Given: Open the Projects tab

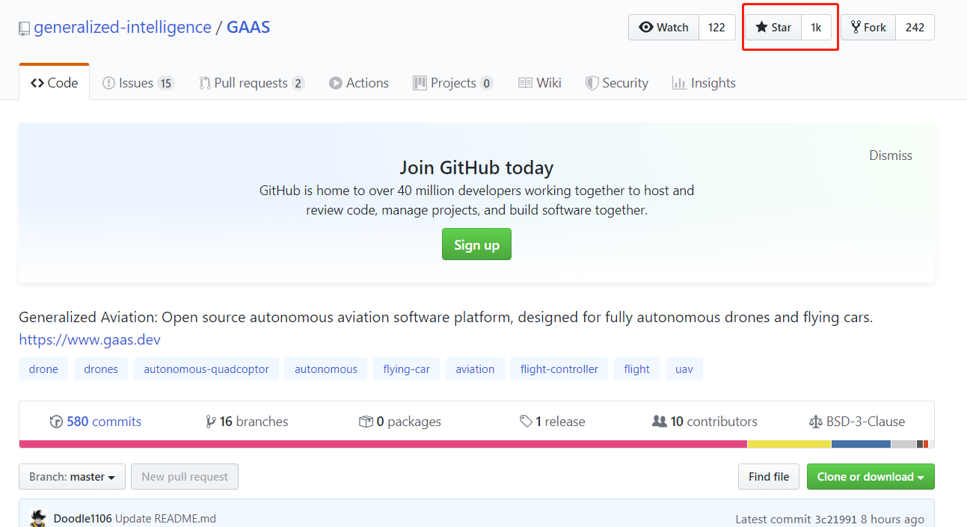Looking at the screenshot, I should [x=452, y=83].
